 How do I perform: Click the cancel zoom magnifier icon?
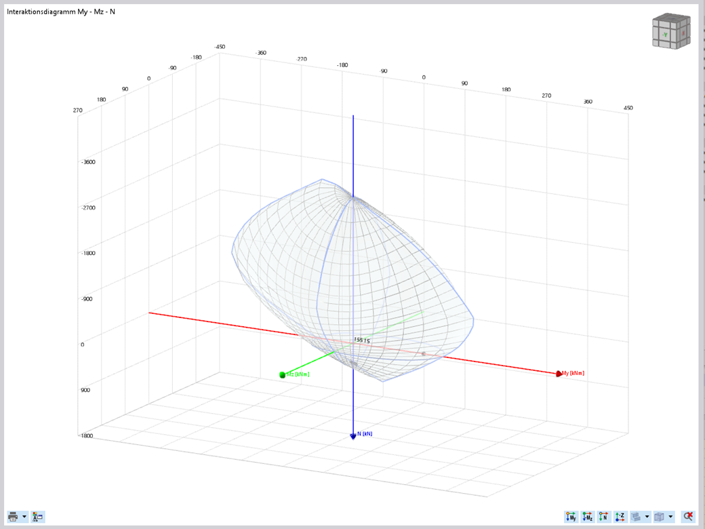[687, 516]
